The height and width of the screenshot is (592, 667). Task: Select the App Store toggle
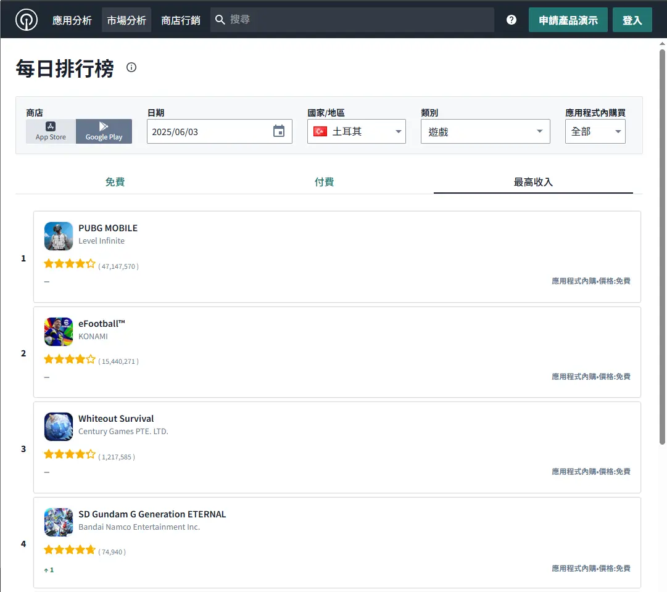(x=51, y=131)
